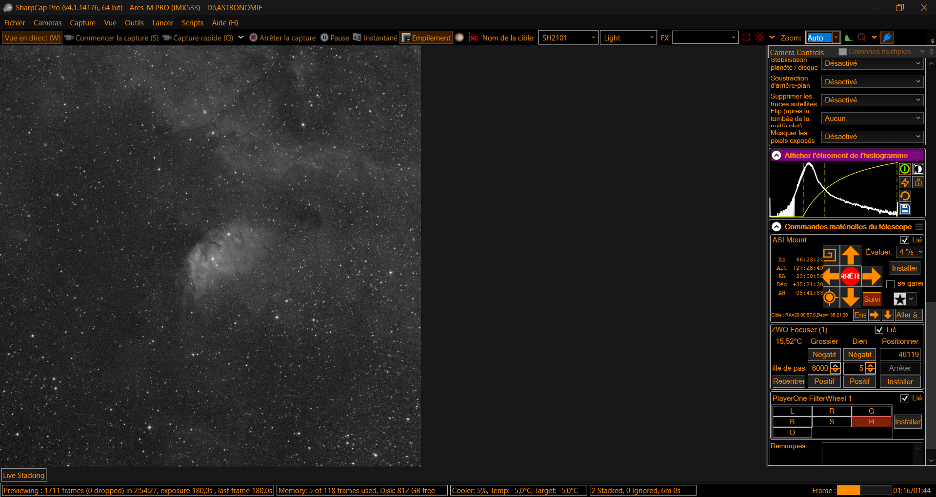Reset the histogram stretch

(905, 196)
